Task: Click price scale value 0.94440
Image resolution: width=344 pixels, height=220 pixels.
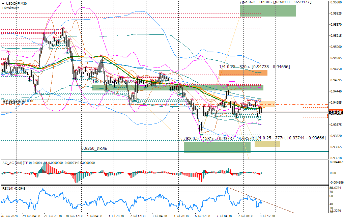Action: point(336,91)
